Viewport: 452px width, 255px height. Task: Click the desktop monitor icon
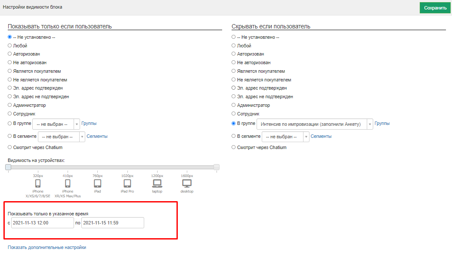click(x=187, y=183)
